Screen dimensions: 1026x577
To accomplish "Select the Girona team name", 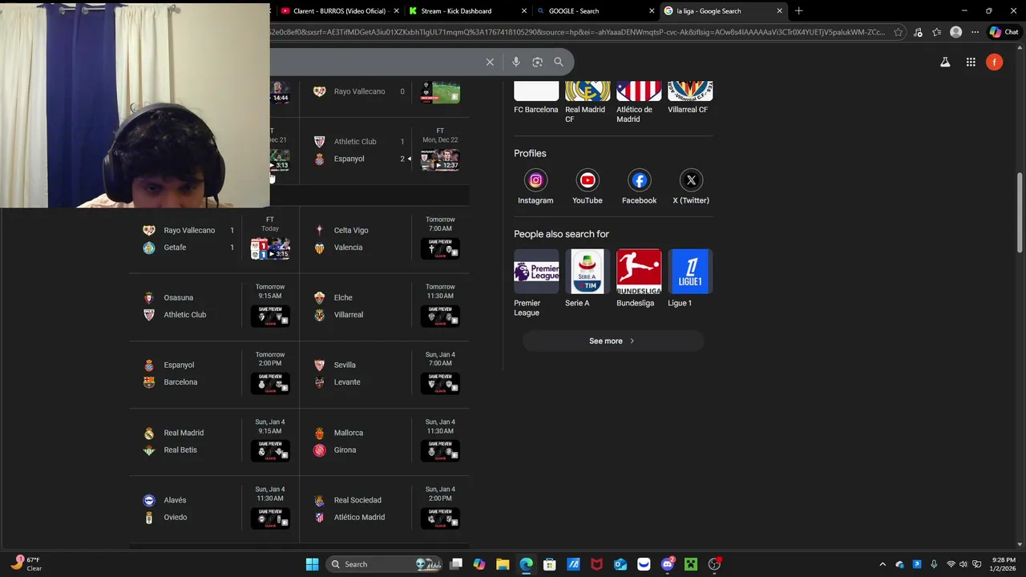I will pos(345,450).
